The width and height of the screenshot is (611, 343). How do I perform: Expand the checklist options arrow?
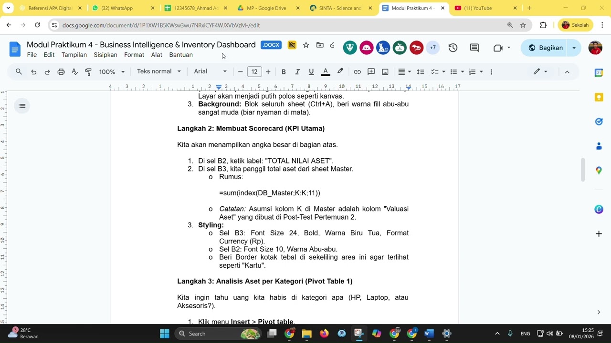click(443, 71)
